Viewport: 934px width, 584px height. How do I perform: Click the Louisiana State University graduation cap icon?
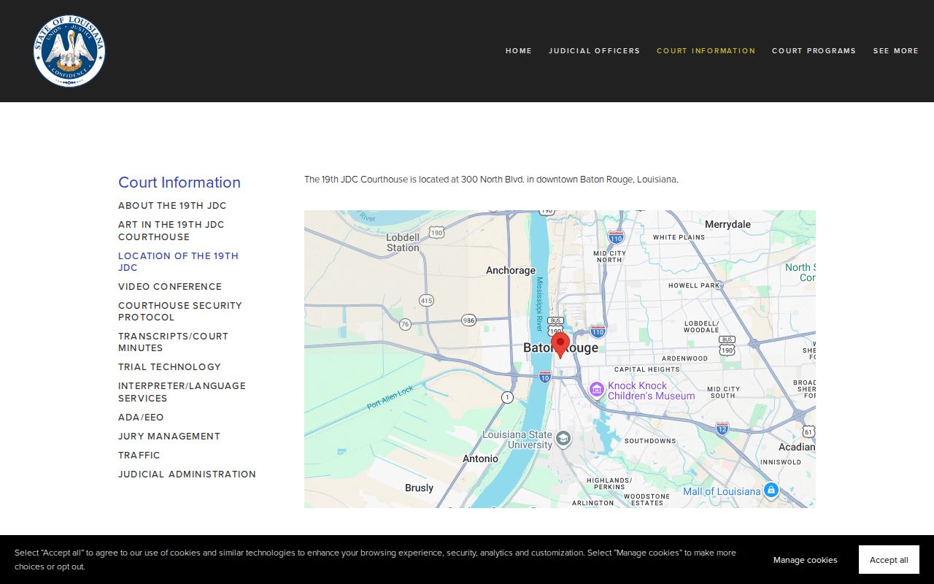point(563,439)
